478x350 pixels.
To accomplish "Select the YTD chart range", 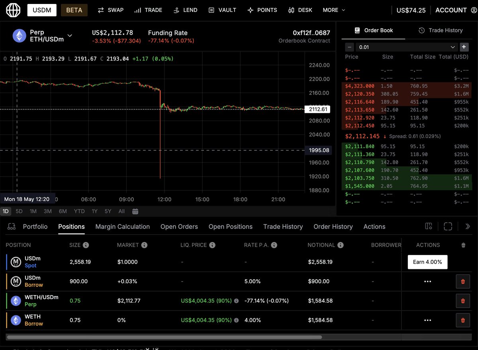I will click(79, 211).
